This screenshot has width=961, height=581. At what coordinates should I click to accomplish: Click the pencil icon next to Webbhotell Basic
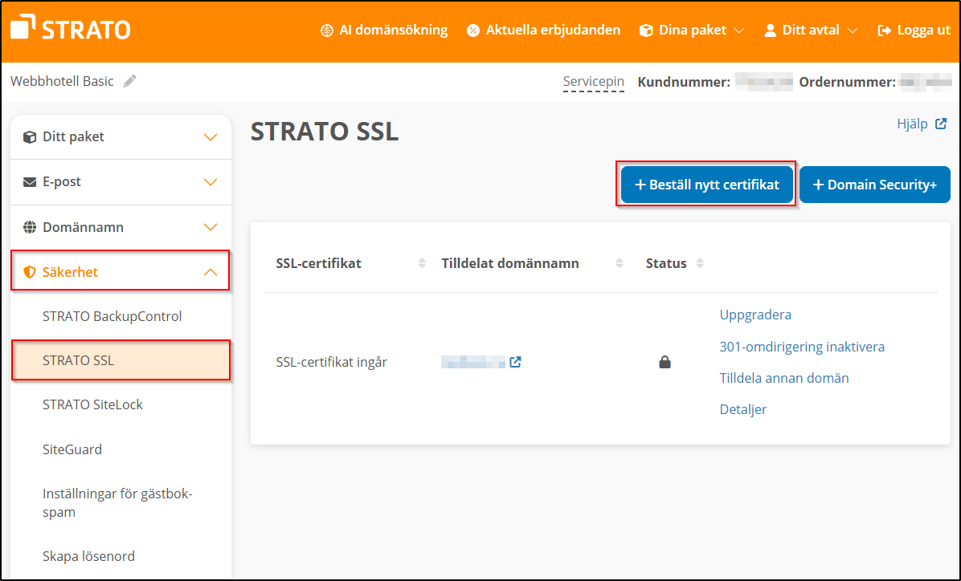pyautogui.click(x=130, y=80)
